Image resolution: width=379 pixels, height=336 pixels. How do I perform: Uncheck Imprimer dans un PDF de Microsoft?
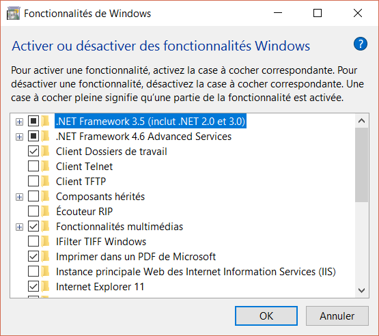(33, 257)
